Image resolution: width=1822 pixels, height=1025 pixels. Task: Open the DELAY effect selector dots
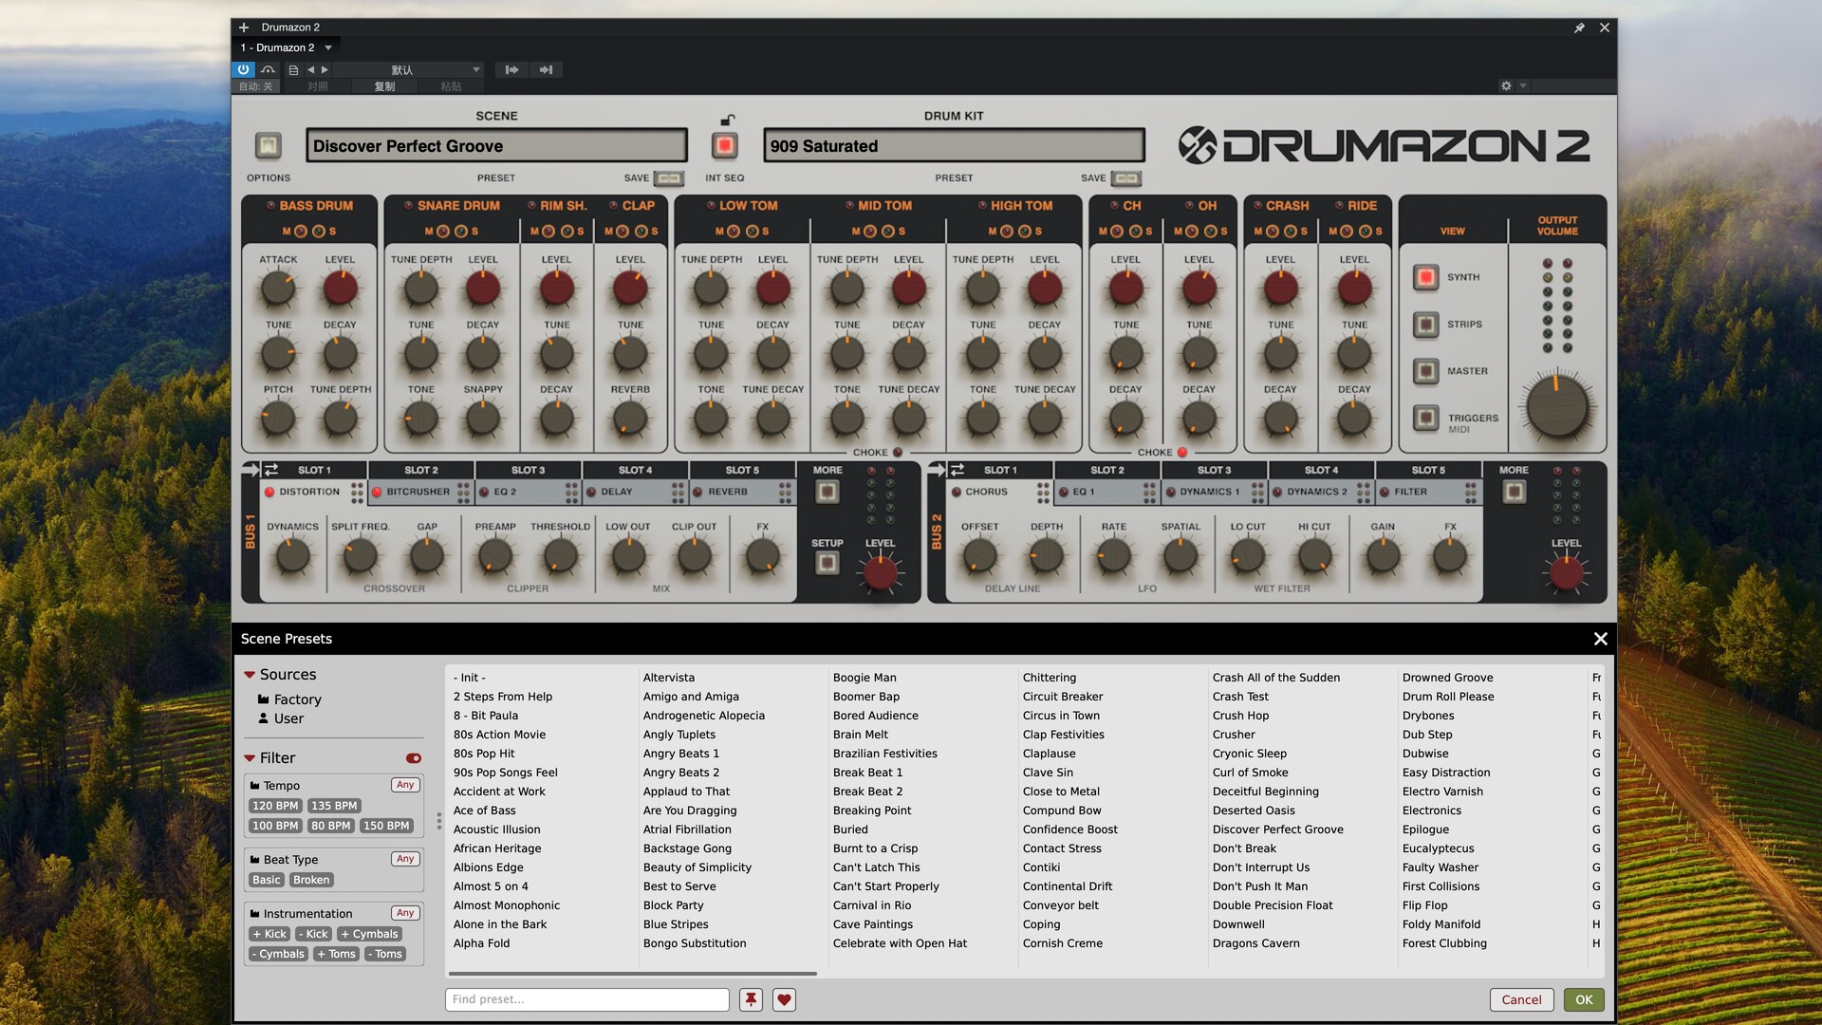(x=678, y=492)
